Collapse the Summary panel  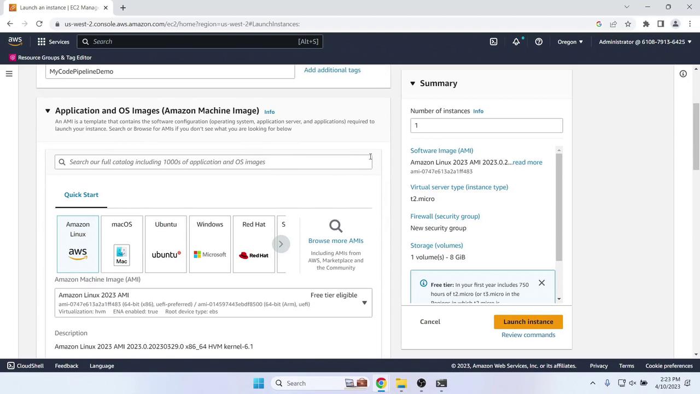(x=413, y=83)
